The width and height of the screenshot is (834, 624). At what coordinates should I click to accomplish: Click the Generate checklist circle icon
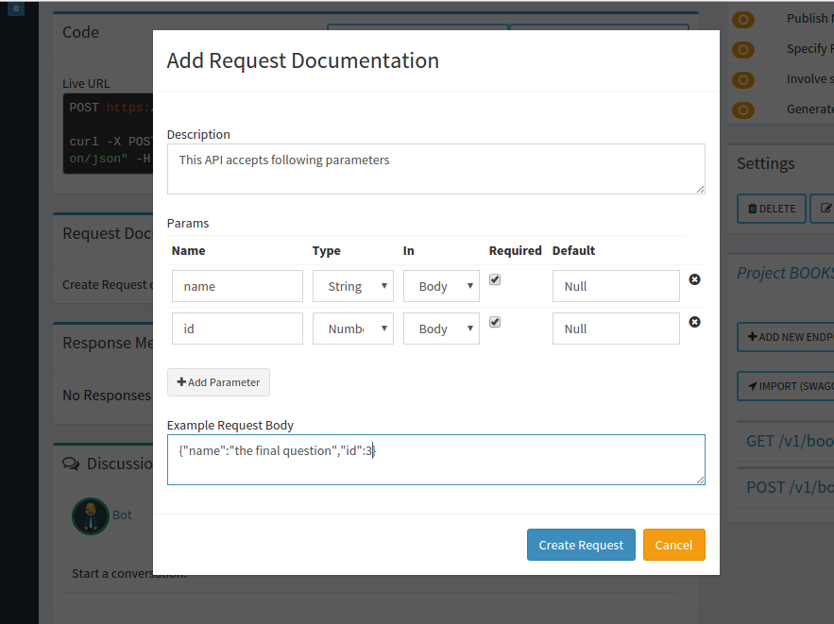click(743, 110)
